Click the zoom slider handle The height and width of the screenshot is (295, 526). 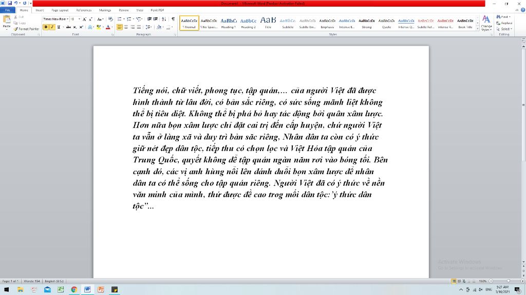tap(509, 281)
